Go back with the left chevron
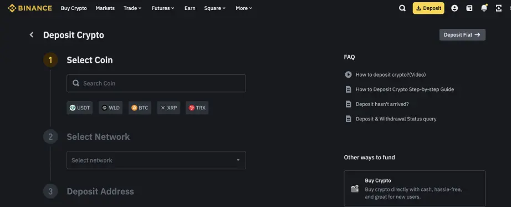 pos(31,34)
